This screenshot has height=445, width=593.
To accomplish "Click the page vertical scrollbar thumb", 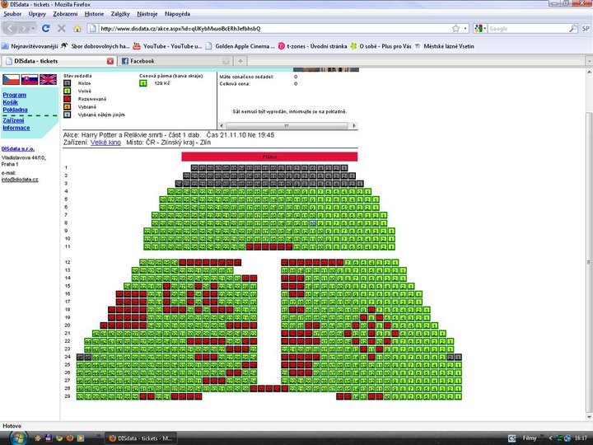I will [x=589, y=262].
